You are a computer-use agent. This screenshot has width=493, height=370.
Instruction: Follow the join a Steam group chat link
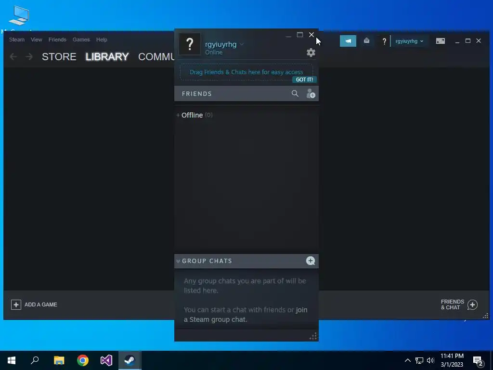tap(246, 315)
